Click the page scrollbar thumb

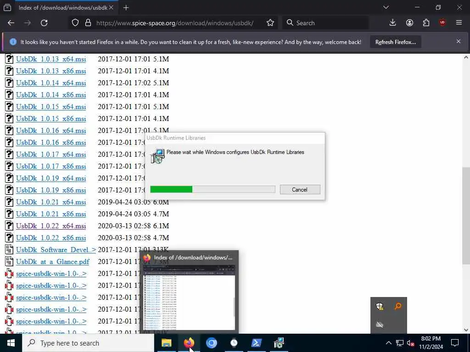click(466, 215)
